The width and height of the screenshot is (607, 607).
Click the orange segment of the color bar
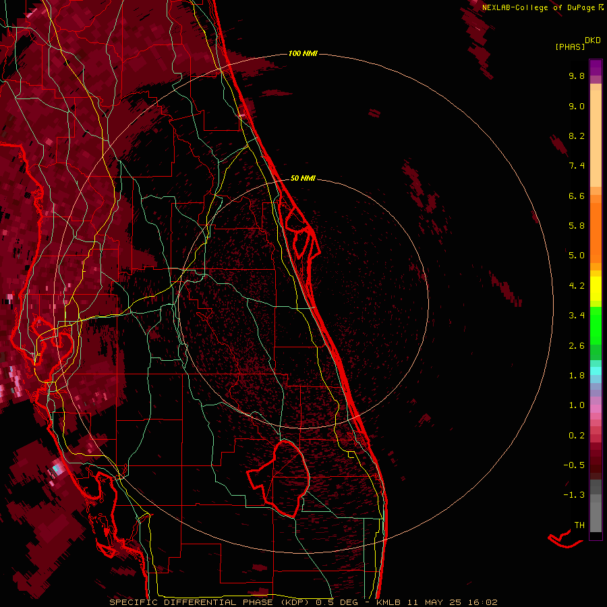tap(596, 232)
